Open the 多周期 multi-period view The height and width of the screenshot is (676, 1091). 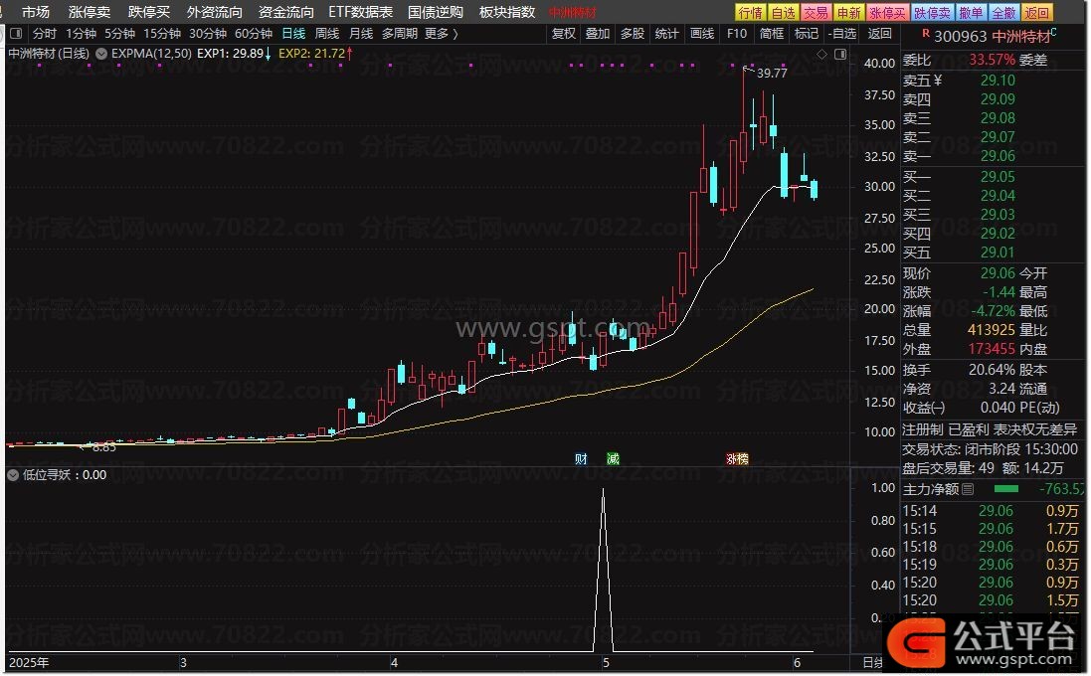(x=400, y=34)
